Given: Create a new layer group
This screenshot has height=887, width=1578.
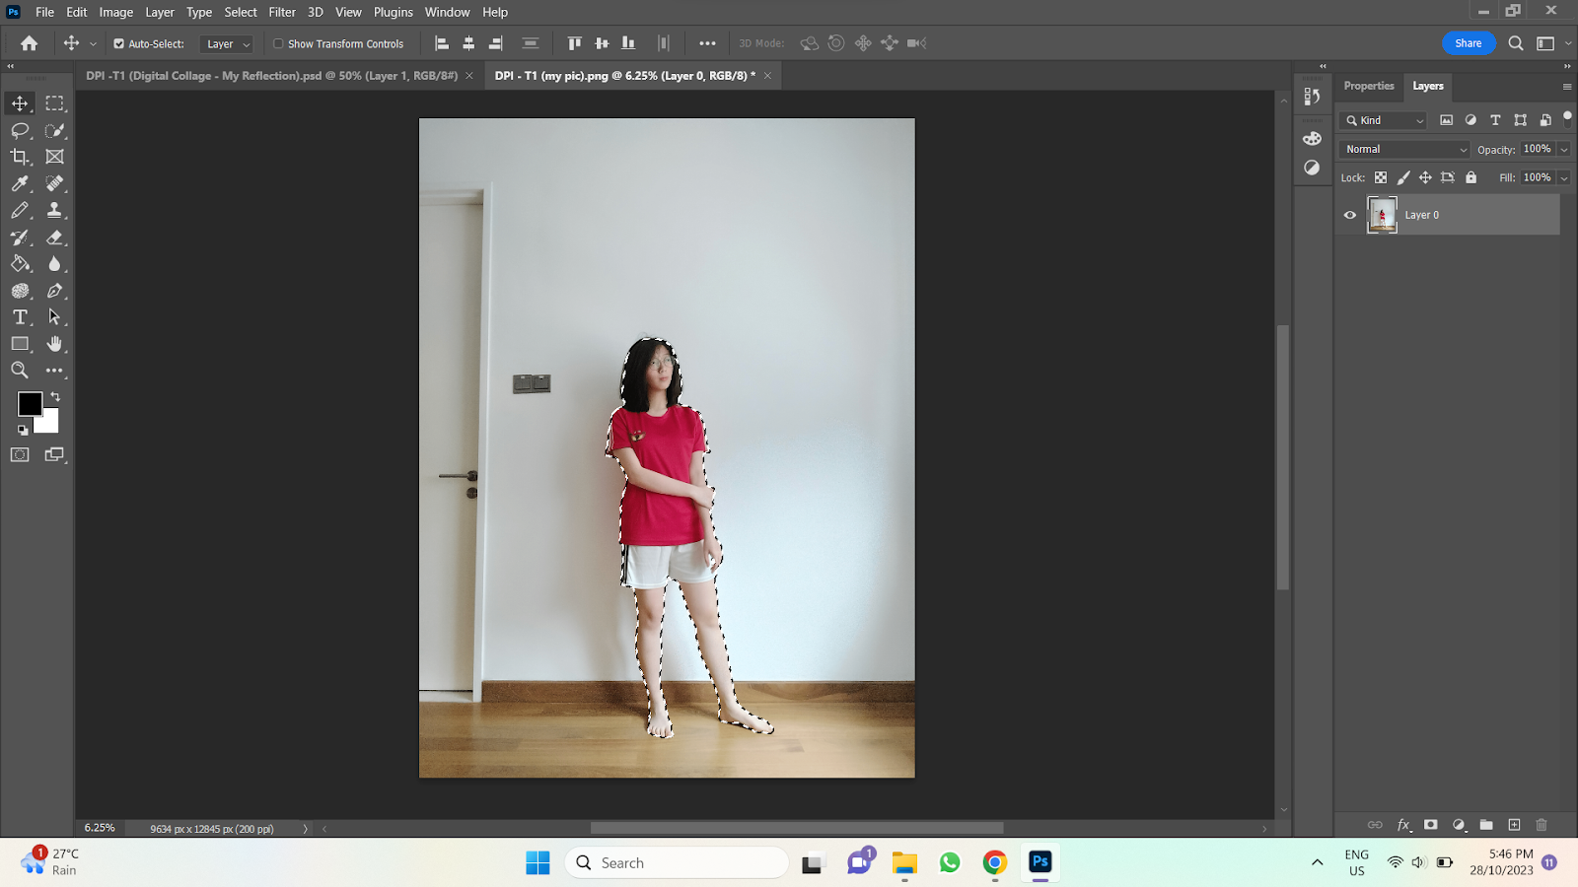Looking at the screenshot, I should tap(1486, 825).
